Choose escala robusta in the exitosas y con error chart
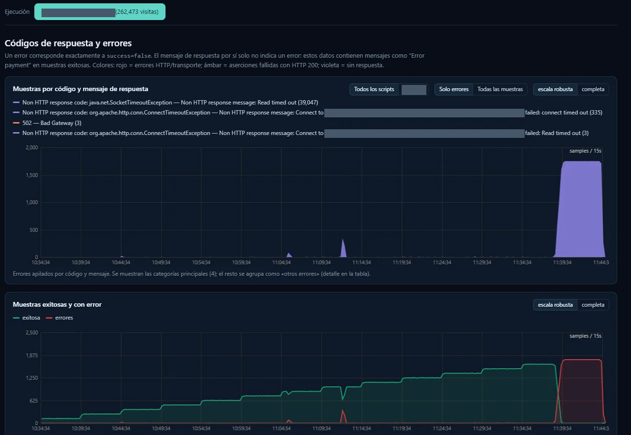Image resolution: width=631 pixels, height=435 pixels. (x=555, y=305)
